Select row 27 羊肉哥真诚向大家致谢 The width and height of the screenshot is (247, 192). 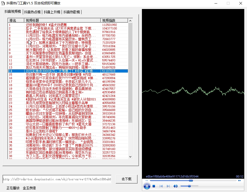click(x=68, y=117)
